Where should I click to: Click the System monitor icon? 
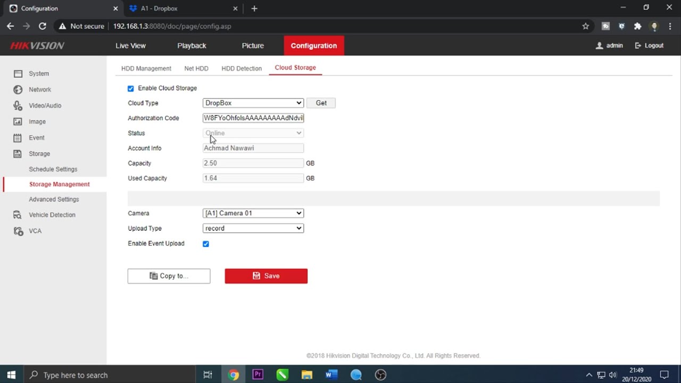[x=18, y=73]
